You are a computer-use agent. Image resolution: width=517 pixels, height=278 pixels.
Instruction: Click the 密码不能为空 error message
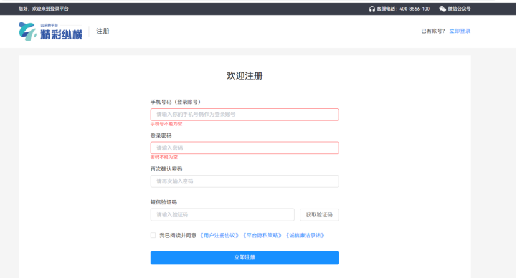coord(164,157)
